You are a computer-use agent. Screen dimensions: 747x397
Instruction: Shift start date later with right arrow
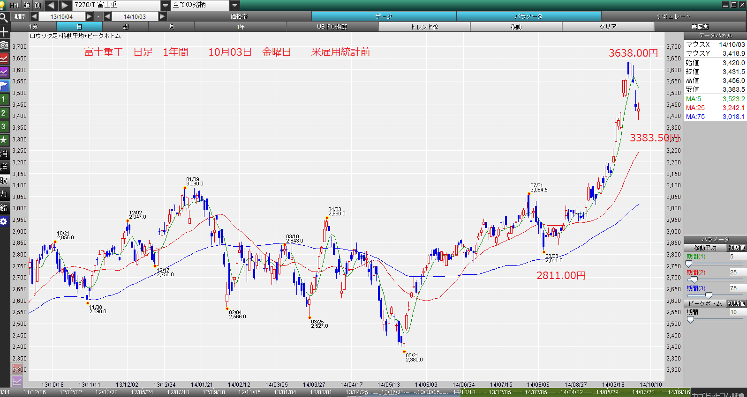(x=89, y=16)
